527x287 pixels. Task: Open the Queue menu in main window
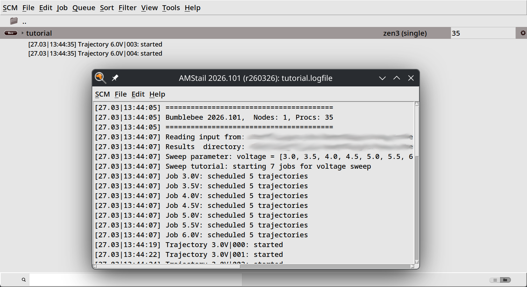tap(84, 8)
